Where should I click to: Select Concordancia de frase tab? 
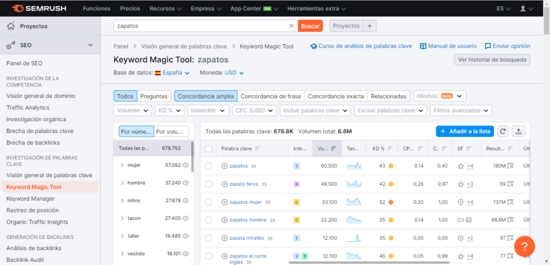pos(271,96)
